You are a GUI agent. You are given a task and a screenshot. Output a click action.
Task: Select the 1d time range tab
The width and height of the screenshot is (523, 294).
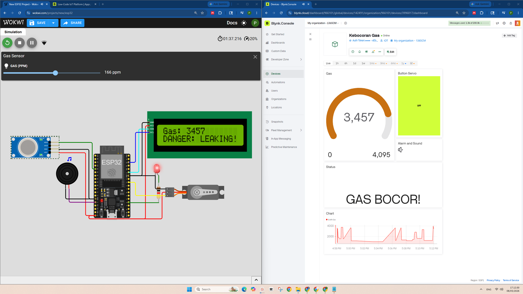click(355, 63)
